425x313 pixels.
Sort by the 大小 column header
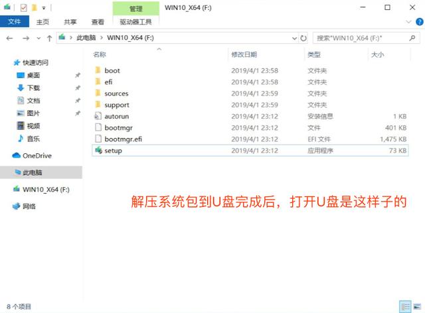point(378,54)
